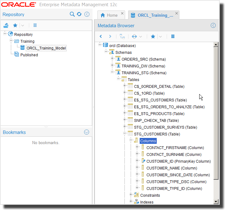Expand the Indexes node
Screen dimensions: 225x210
[x=131, y=201]
